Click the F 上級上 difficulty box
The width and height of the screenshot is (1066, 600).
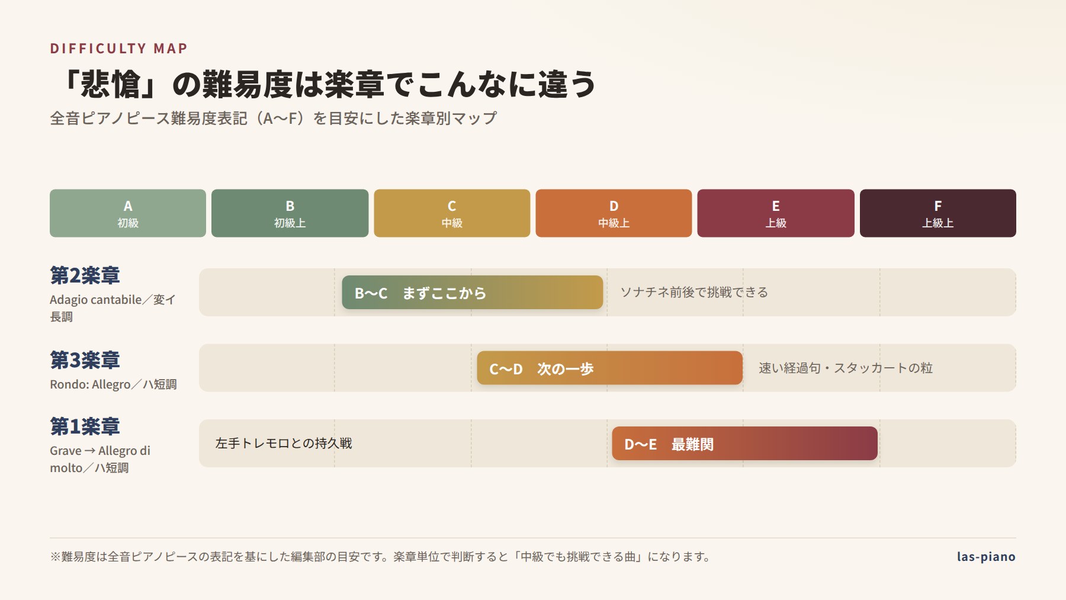(938, 213)
